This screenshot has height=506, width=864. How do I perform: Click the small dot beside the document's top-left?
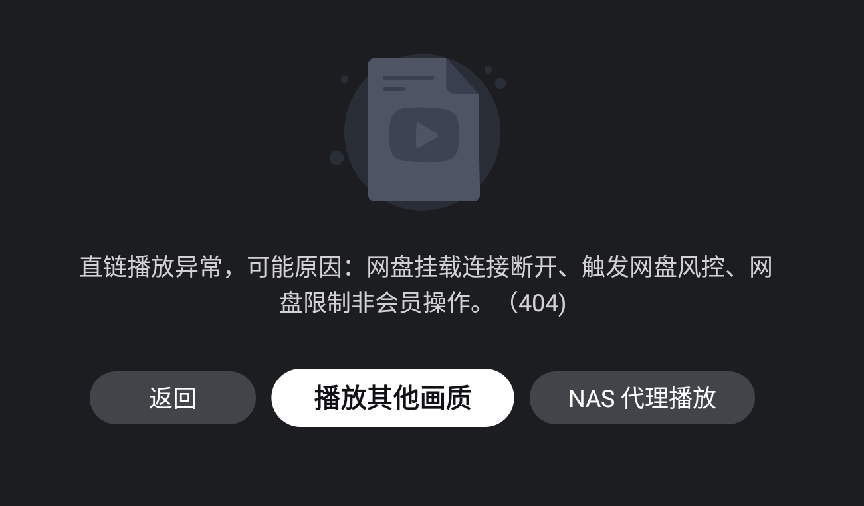tap(344, 80)
